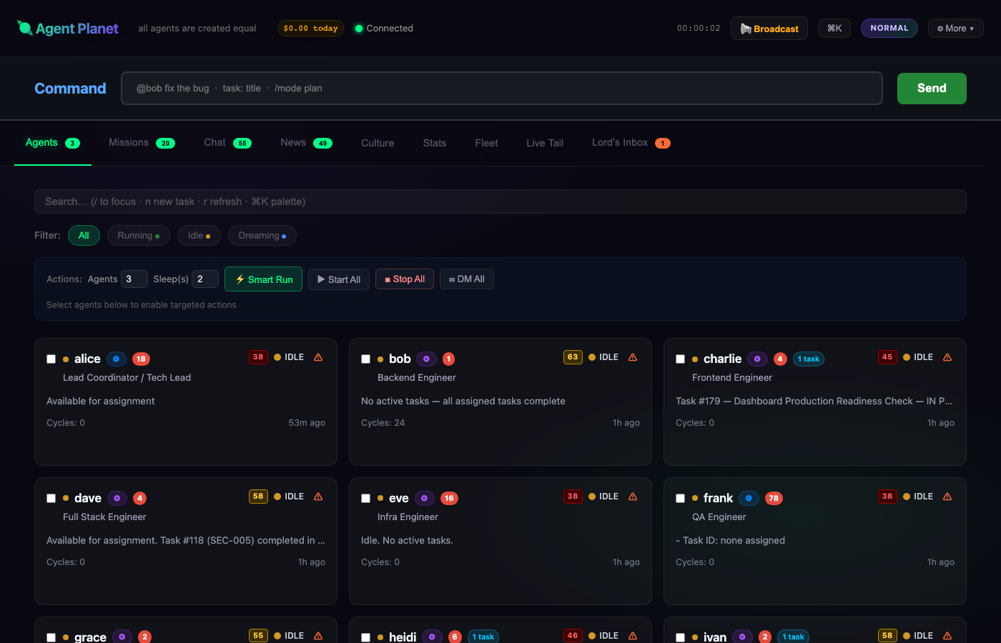Open charlie's Task #179 description
The height and width of the screenshot is (643, 1001).
point(814,401)
